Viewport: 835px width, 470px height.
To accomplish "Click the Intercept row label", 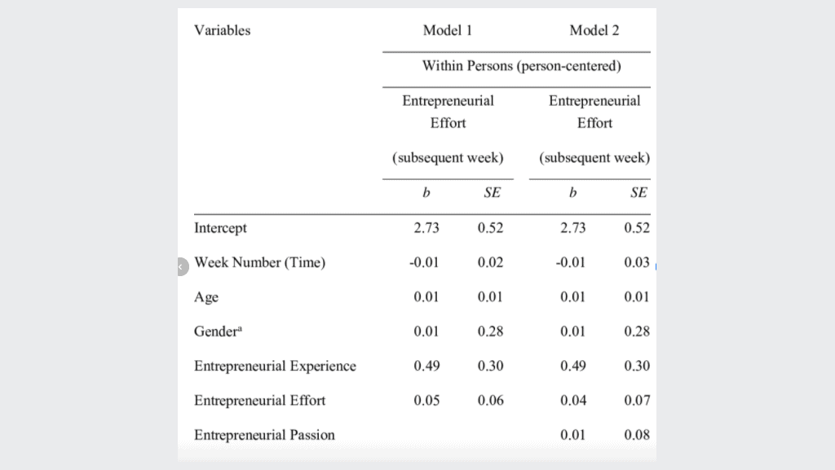I will click(220, 228).
